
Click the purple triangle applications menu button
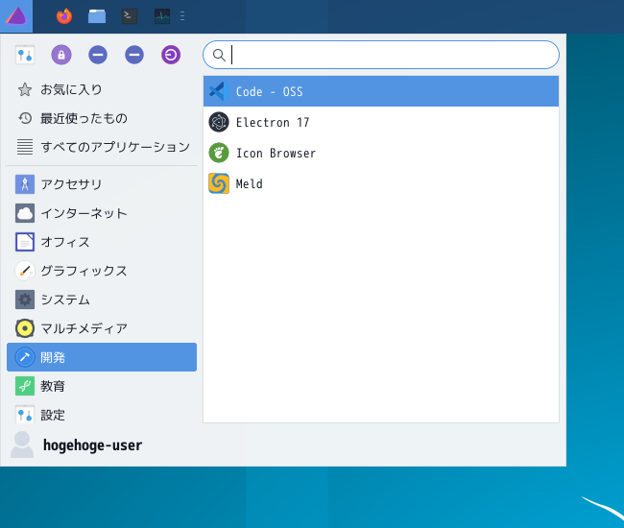click(x=16, y=16)
